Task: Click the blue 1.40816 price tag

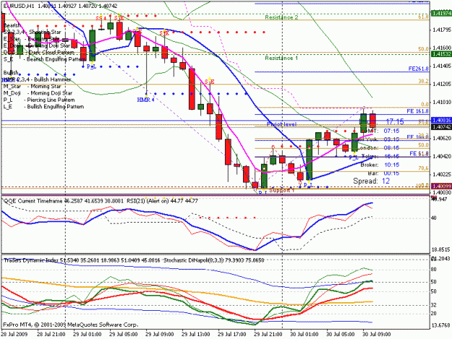Action: (441, 121)
